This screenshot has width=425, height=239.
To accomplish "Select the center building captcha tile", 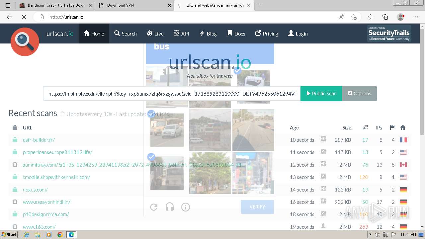I will pyautogui.click(x=210, y=130).
